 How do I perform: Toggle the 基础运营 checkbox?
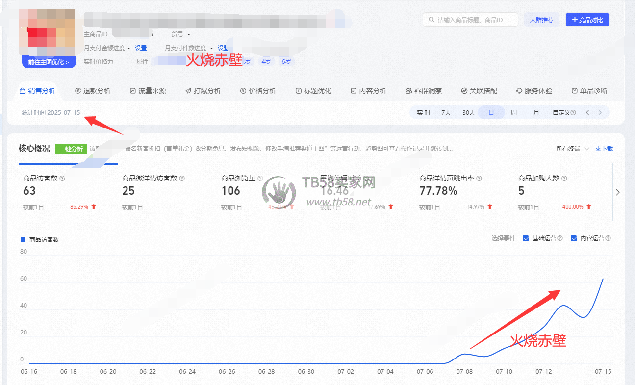526,238
